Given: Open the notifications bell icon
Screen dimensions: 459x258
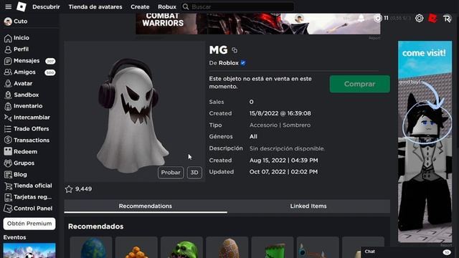Looking at the screenshot, I should click(x=361, y=18).
